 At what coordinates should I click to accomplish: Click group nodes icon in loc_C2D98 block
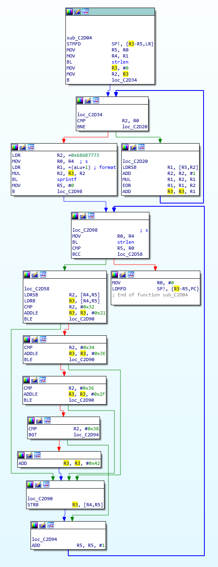(x=91, y=216)
